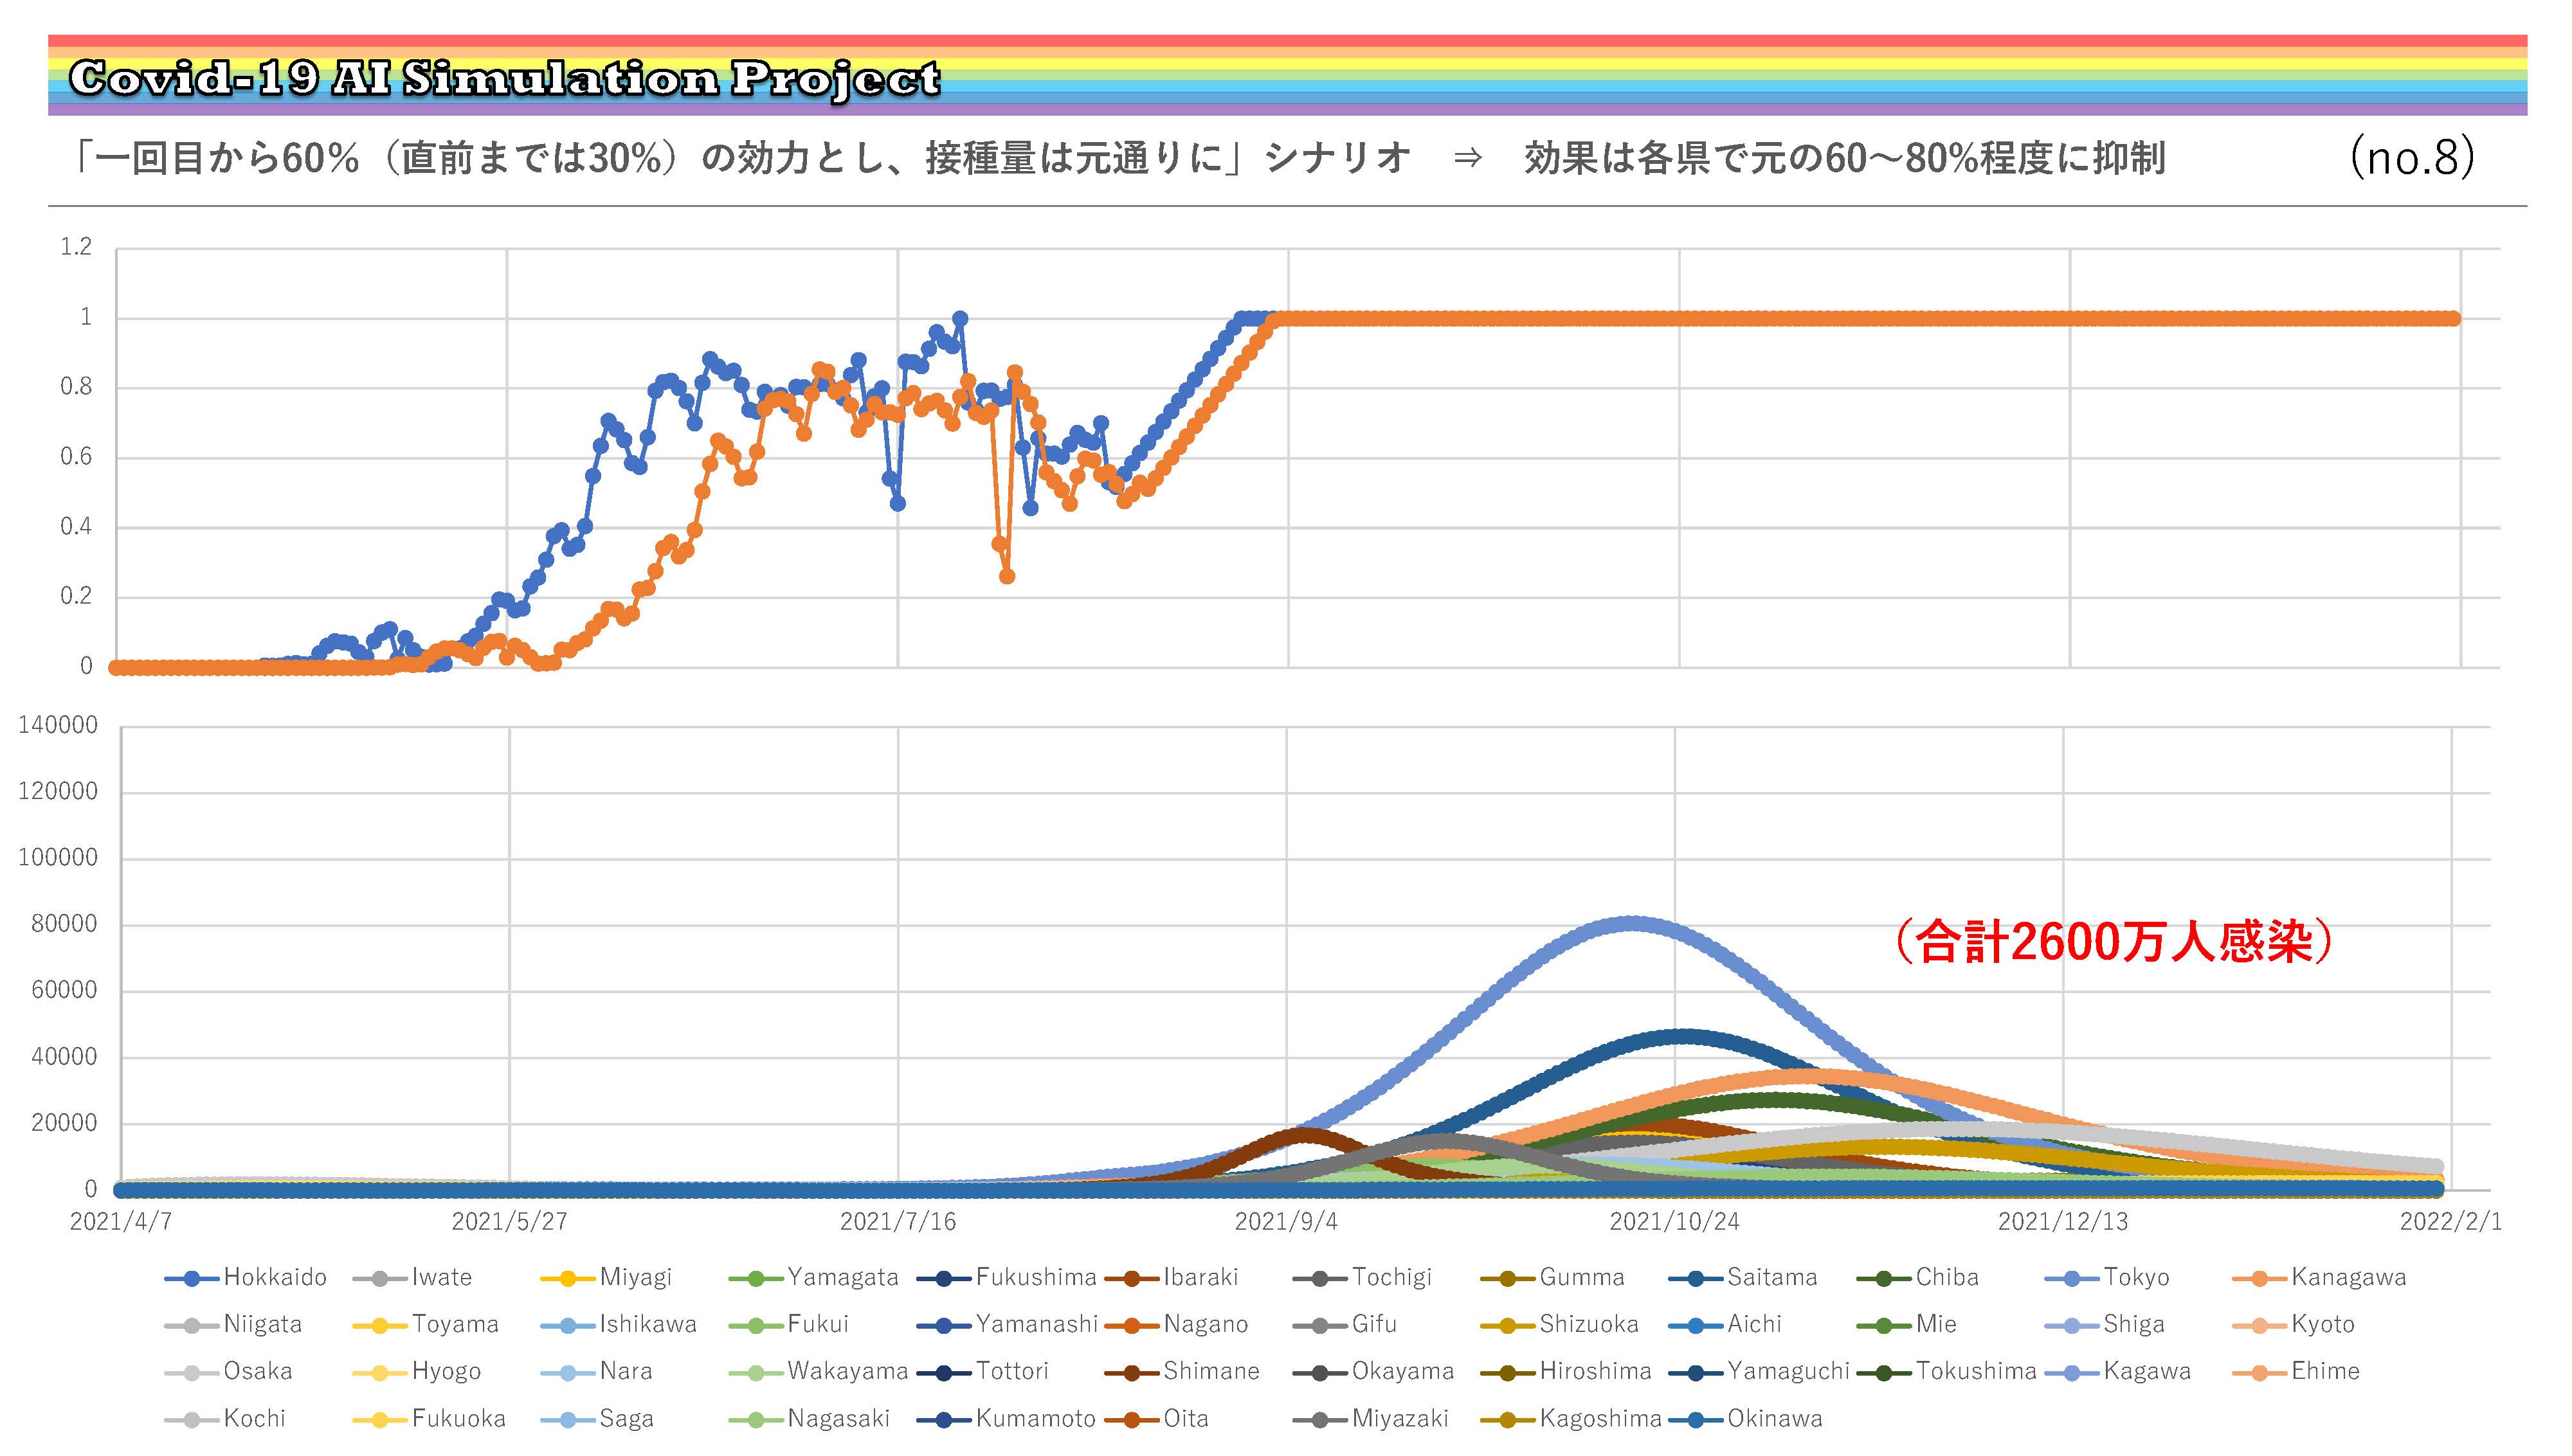Click the Japanese scenario subtitle text
Viewport: 2572px width, 1456px height.
pos(1119,158)
